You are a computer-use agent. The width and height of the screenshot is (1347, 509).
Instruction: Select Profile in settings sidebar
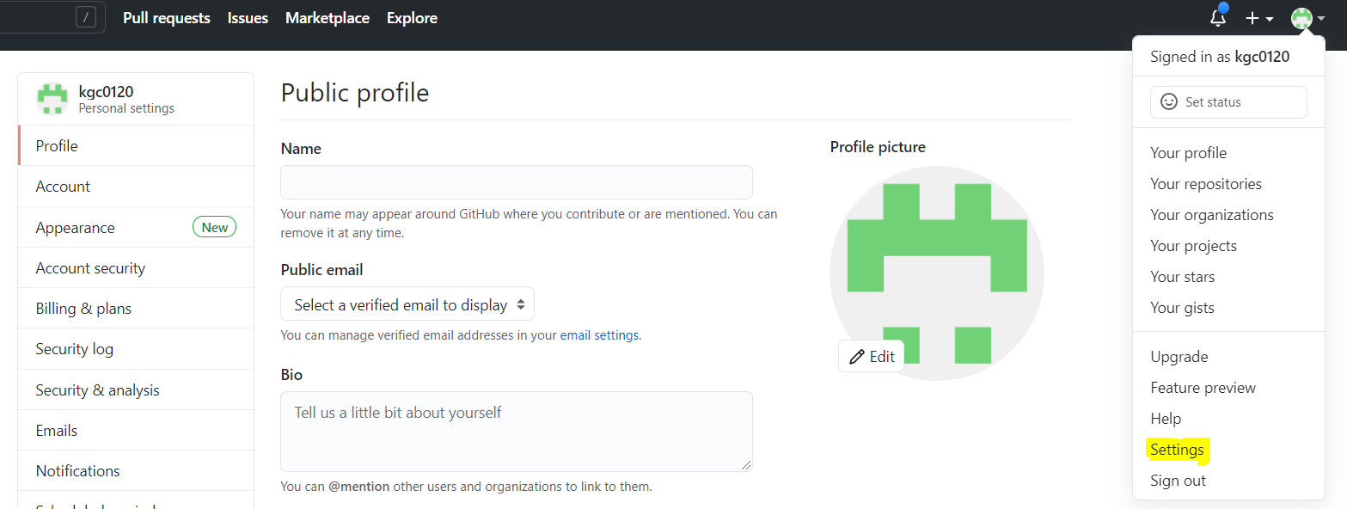pos(136,145)
